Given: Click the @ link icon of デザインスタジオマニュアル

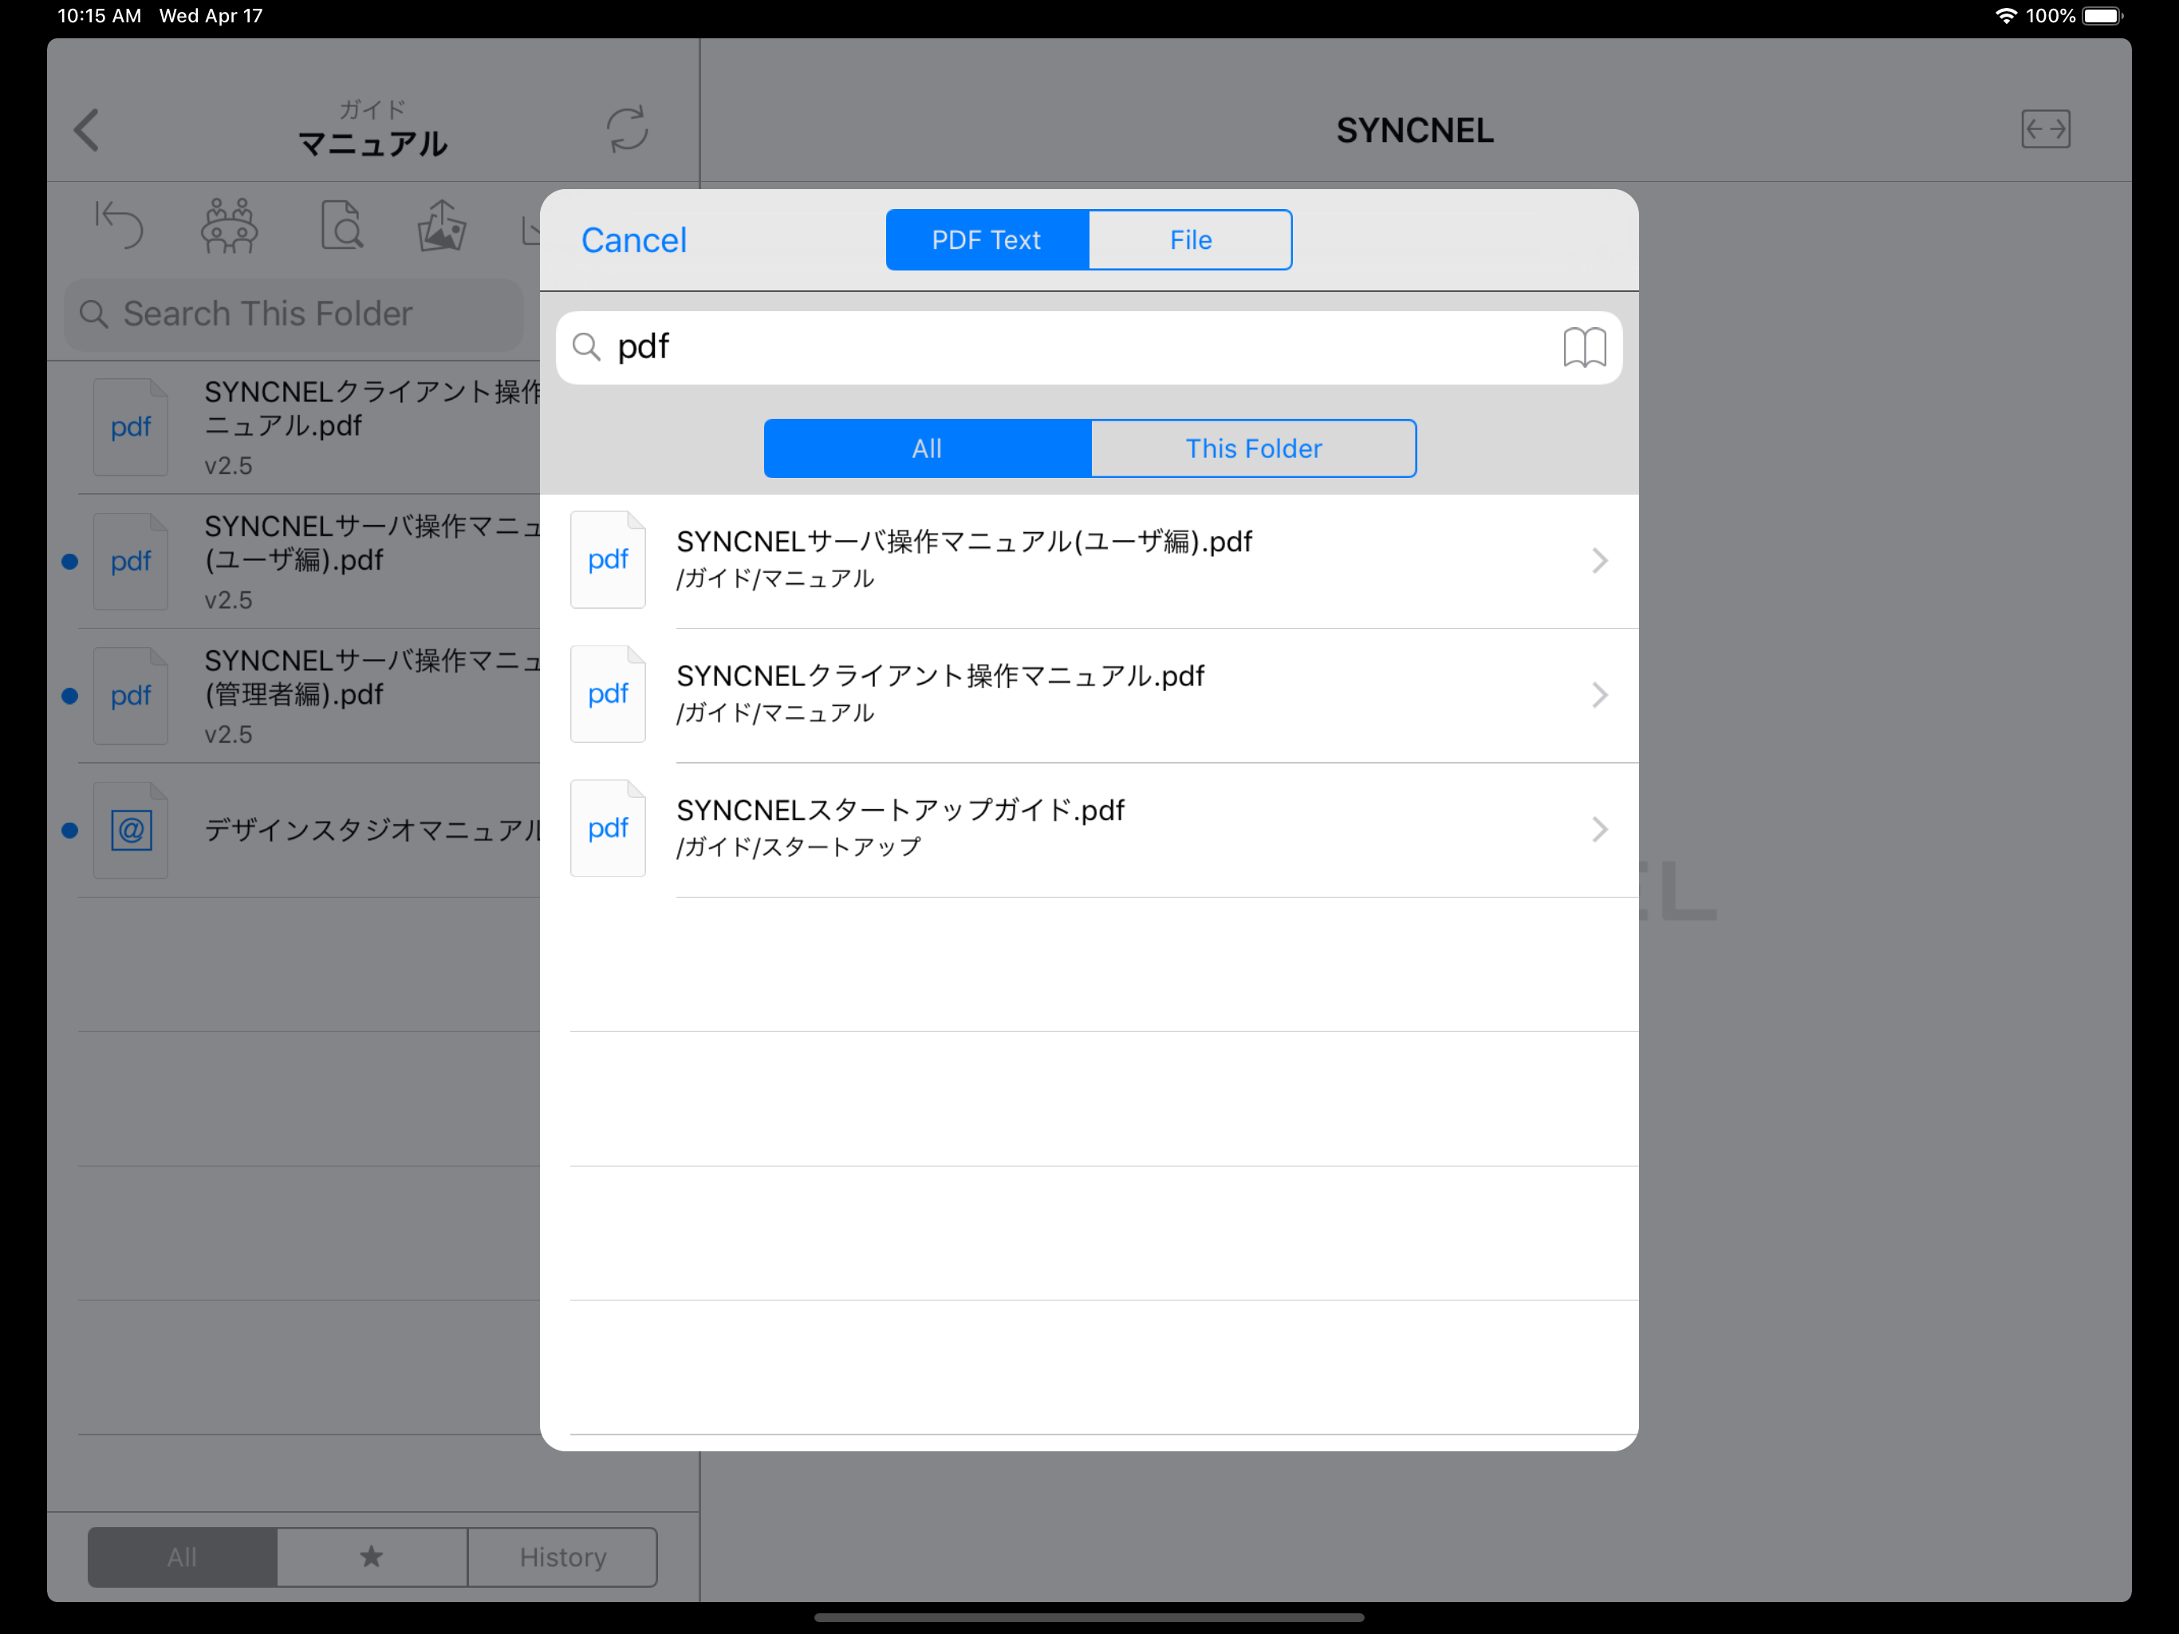Looking at the screenshot, I should pos(131,830).
